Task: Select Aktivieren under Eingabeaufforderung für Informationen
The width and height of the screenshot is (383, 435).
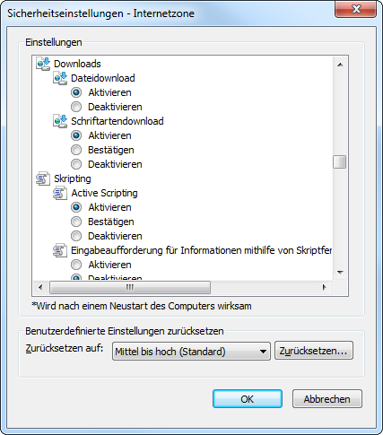Action: (x=76, y=265)
